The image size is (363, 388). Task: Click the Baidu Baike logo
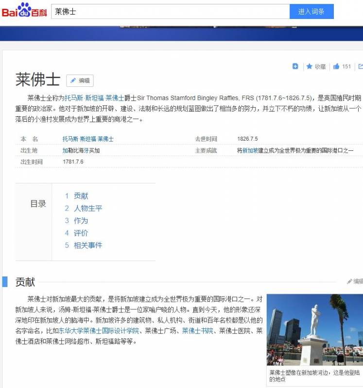pyautogui.click(x=24, y=11)
